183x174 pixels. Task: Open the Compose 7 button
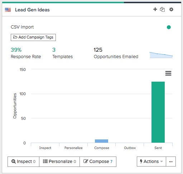pos(98,162)
